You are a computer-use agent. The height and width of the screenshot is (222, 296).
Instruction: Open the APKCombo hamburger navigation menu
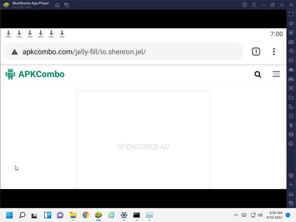point(276,74)
